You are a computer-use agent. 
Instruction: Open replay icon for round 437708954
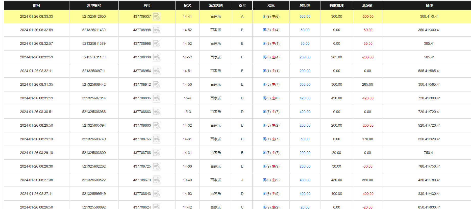[156, 71]
